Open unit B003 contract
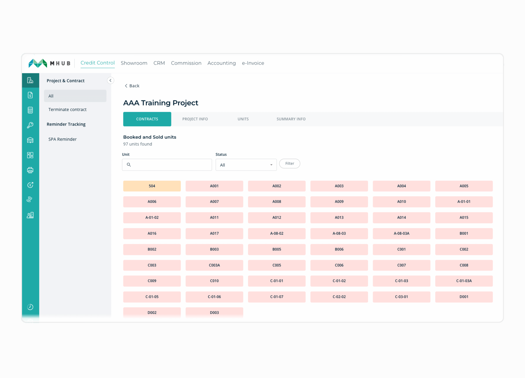Screen dimensions: 525x378 (214, 249)
